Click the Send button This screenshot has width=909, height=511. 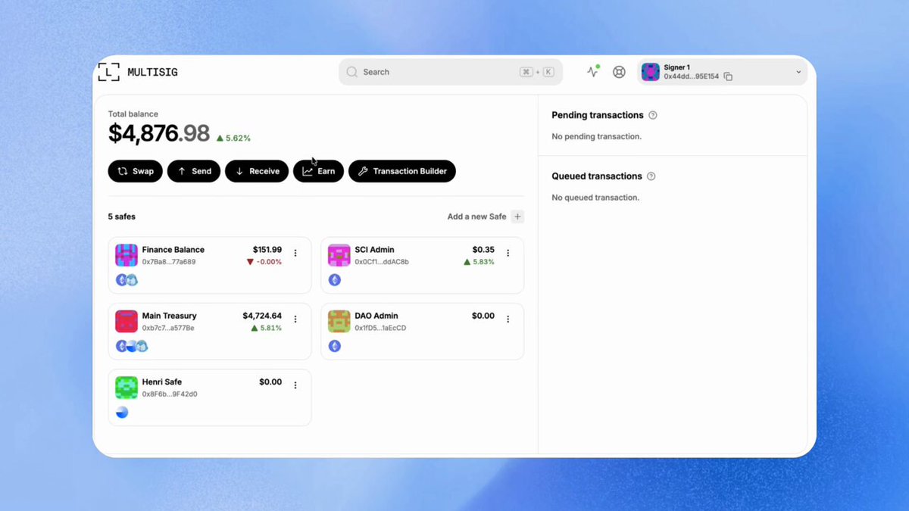194,171
